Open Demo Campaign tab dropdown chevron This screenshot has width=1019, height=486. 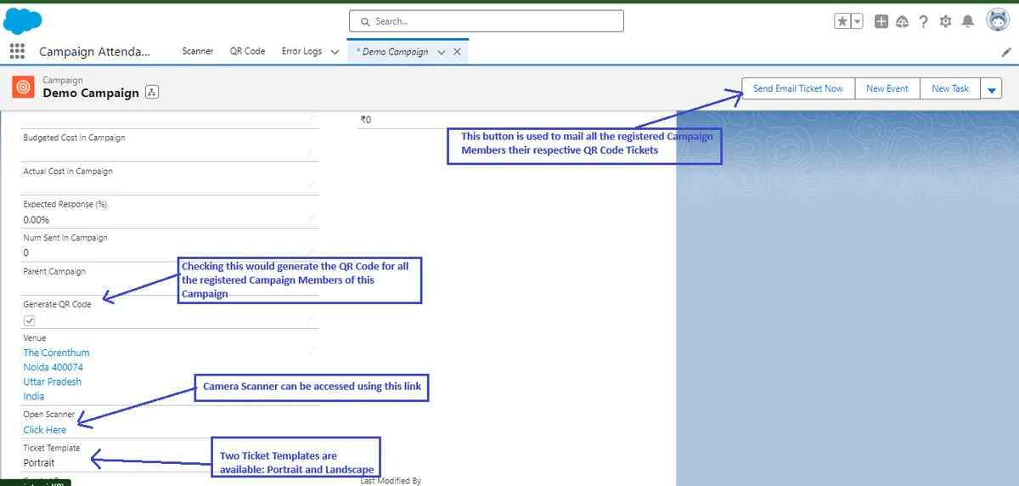coord(441,52)
